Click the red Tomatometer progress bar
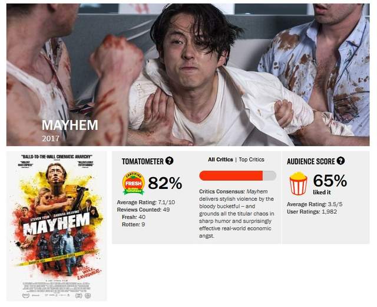This screenshot has height=307, width=377. click(237, 175)
